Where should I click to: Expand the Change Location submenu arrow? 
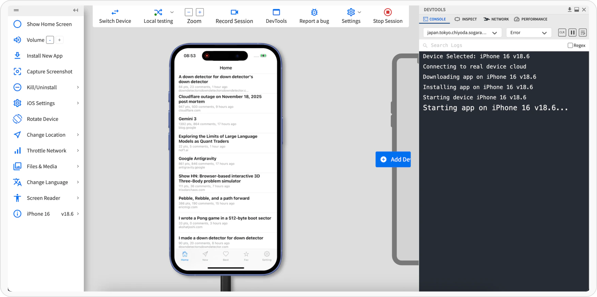(x=78, y=135)
